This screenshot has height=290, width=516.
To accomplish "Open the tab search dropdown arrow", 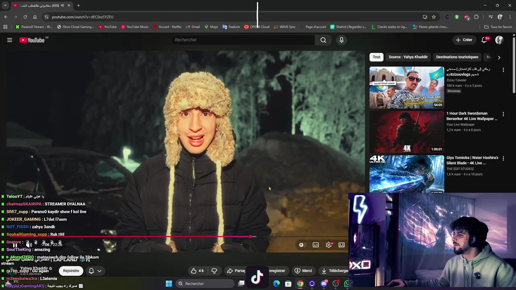I will [x=5, y=5].
